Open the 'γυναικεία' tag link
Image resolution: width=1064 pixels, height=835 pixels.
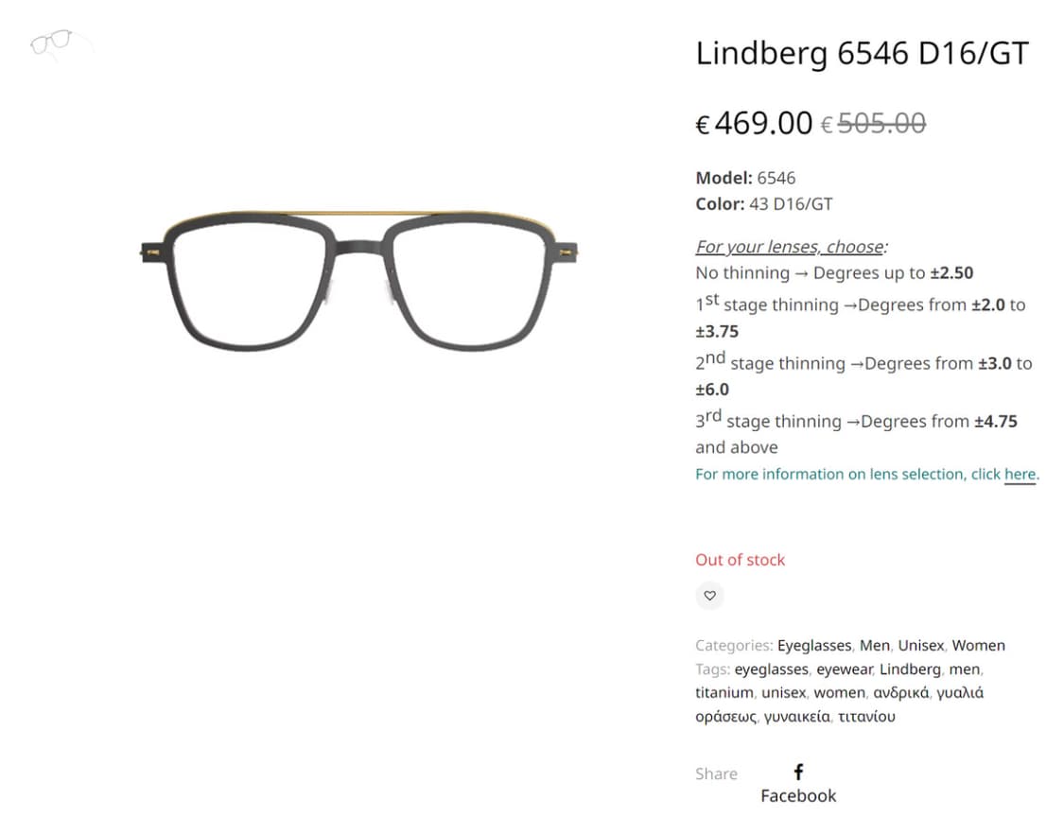click(796, 717)
